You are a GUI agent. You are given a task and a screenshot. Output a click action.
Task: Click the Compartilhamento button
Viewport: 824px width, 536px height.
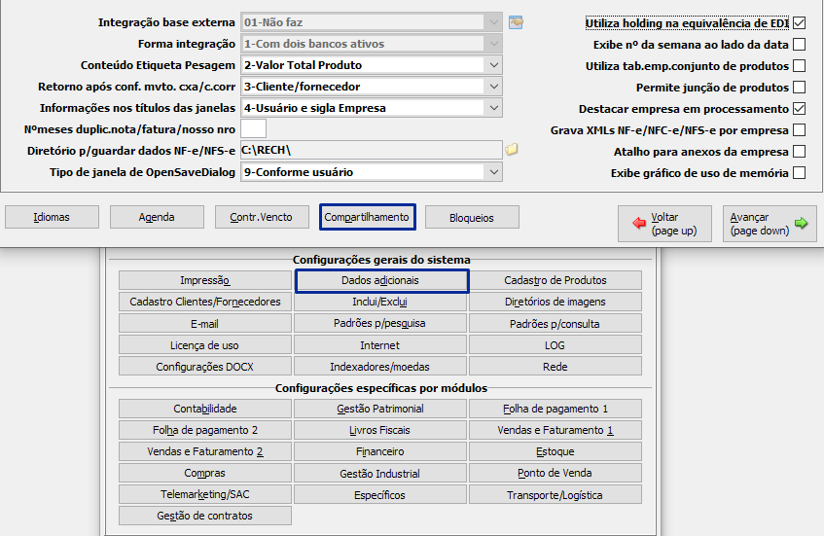[x=367, y=217]
